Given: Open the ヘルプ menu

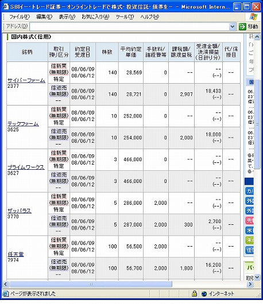Looking at the screenshot, I should pos(150,17).
